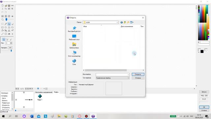211x119 pixels.
Task: Open File Explorer from the taskbar
Action: click(x=59, y=116)
